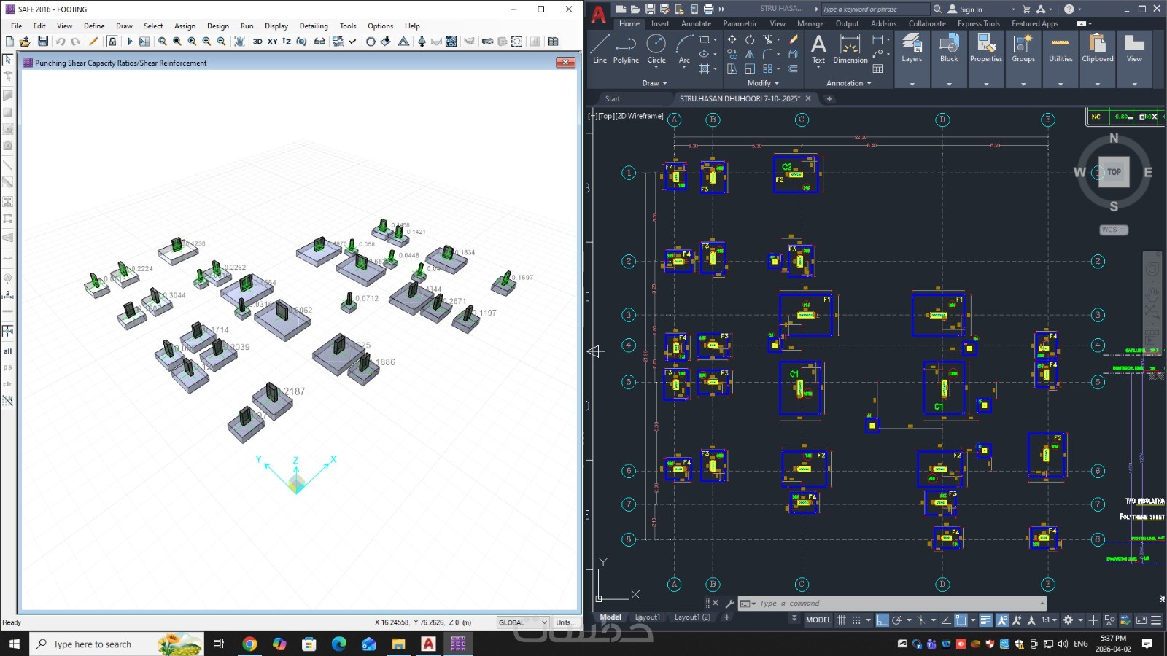Switch SAFE view to 3D
The image size is (1167, 656).
pyautogui.click(x=257, y=42)
